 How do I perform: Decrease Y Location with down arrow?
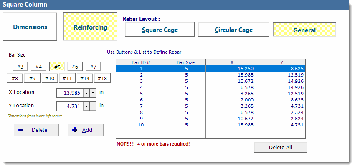pos(86,106)
